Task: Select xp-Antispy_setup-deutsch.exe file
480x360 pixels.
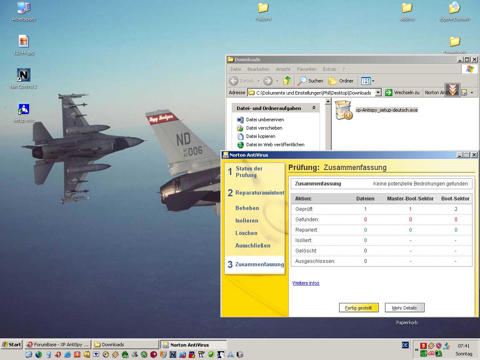Action: pyautogui.click(x=377, y=110)
